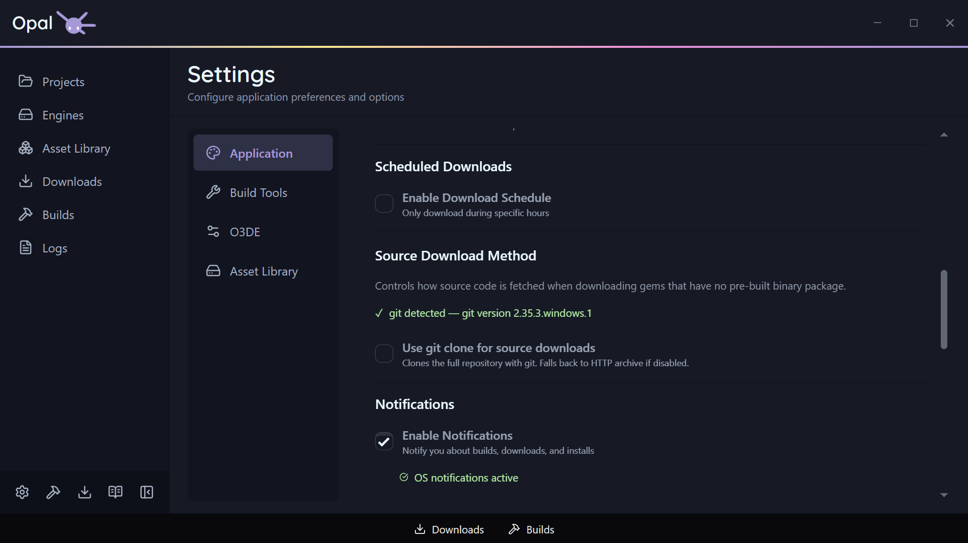Click the bottom-left hammer build icon

[53, 492]
